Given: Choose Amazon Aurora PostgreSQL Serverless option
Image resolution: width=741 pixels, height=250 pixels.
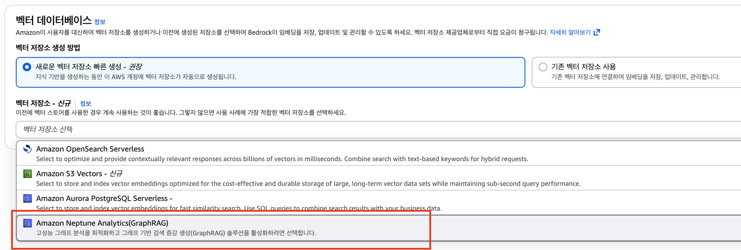Looking at the screenshot, I should pyautogui.click(x=379, y=202).
